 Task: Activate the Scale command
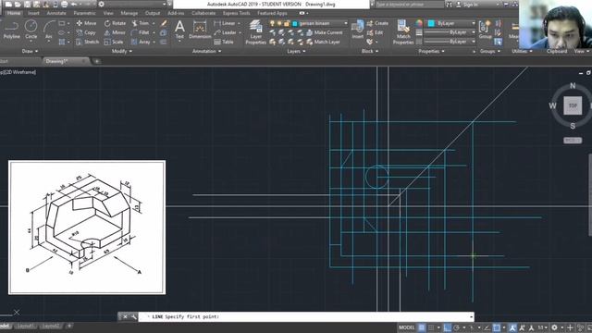[114, 42]
